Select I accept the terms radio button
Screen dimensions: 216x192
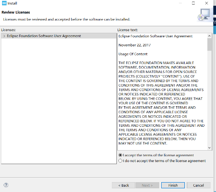120,155
